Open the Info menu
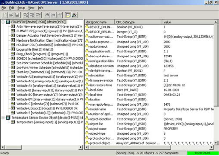Image resolution: width=219 pixels, height=156 pixels. point(40,7)
